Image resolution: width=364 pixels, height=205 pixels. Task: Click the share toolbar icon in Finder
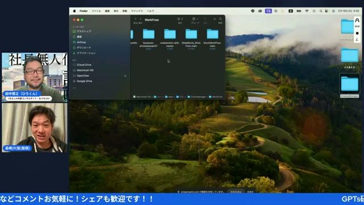[x=205, y=19]
